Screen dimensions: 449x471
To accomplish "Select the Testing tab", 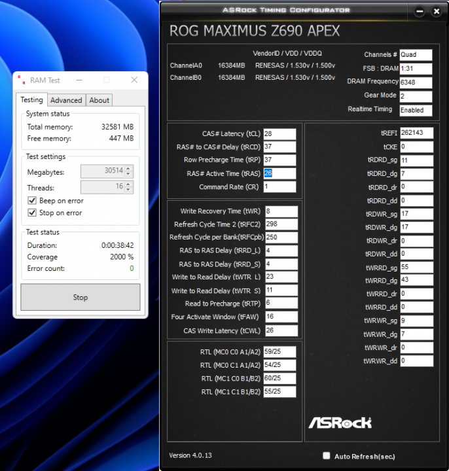I will pyautogui.click(x=31, y=100).
